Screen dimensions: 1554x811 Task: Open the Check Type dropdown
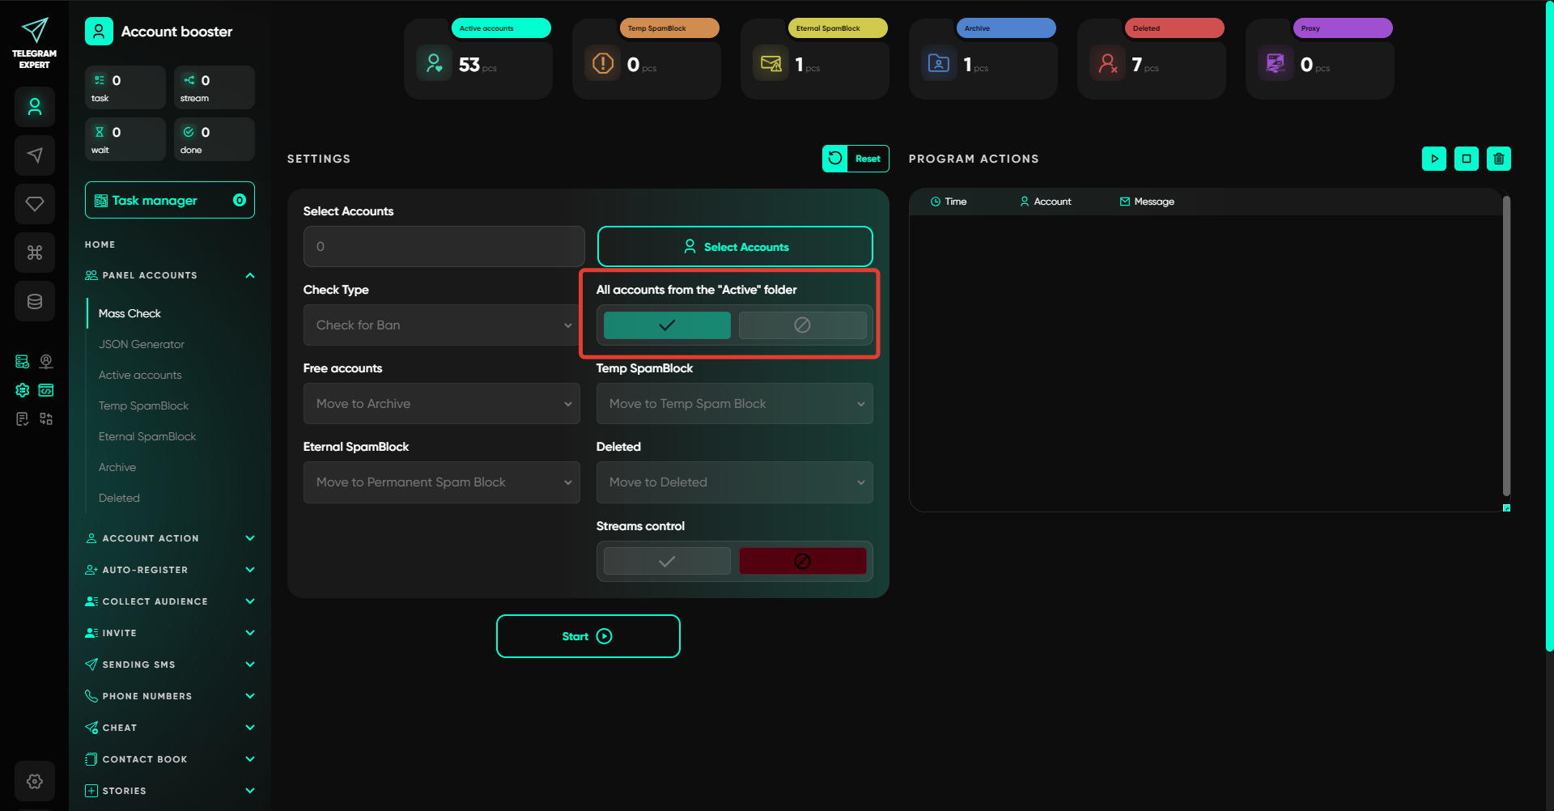point(442,325)
